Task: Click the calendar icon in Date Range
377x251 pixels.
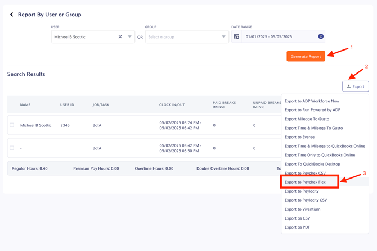Action: coord(236,36)
